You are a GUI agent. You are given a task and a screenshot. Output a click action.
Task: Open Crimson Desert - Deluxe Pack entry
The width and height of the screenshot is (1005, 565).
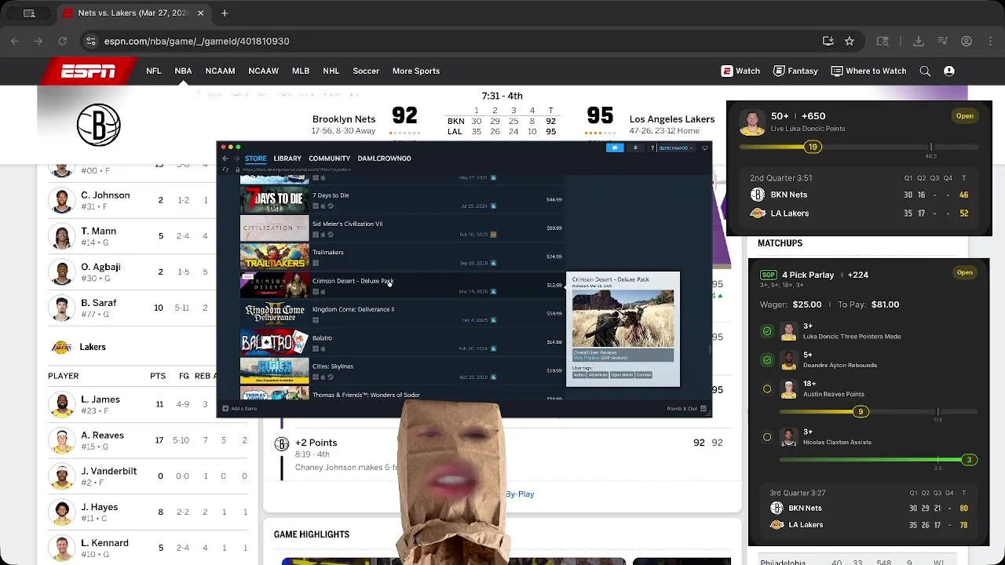pyautogui.click(x=401, y=285)
